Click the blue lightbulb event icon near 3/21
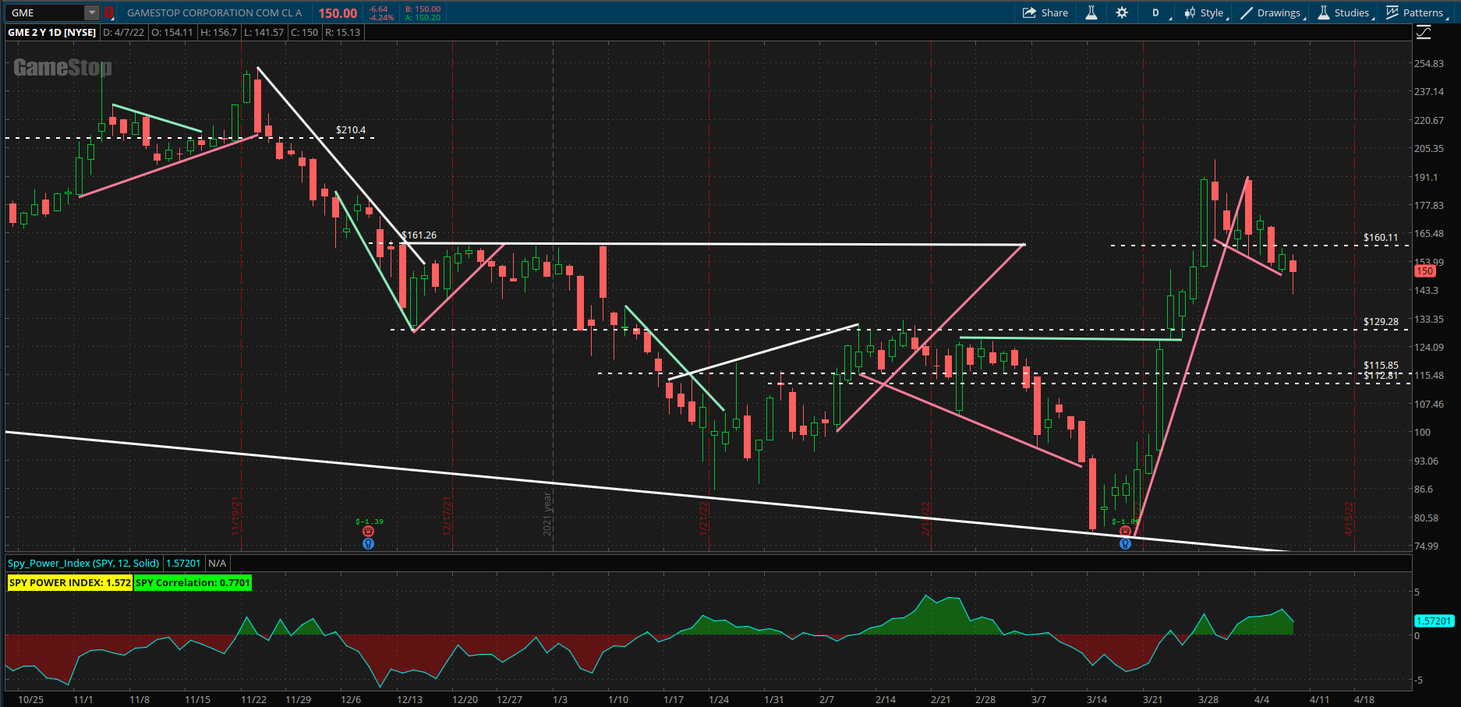The width and height of the screenshot is (1461, 707). (x=1125, y=543)
